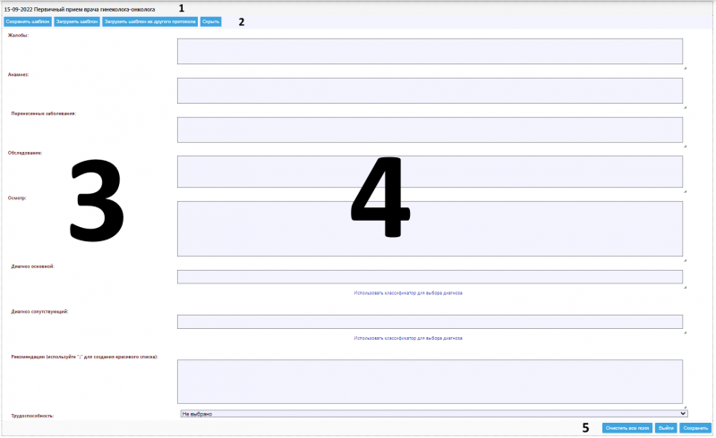Click the Диагноз основной input field

point(430,277)
